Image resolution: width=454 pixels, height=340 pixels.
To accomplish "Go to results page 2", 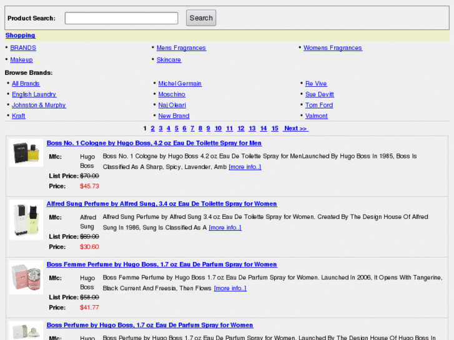I will 152,129.
